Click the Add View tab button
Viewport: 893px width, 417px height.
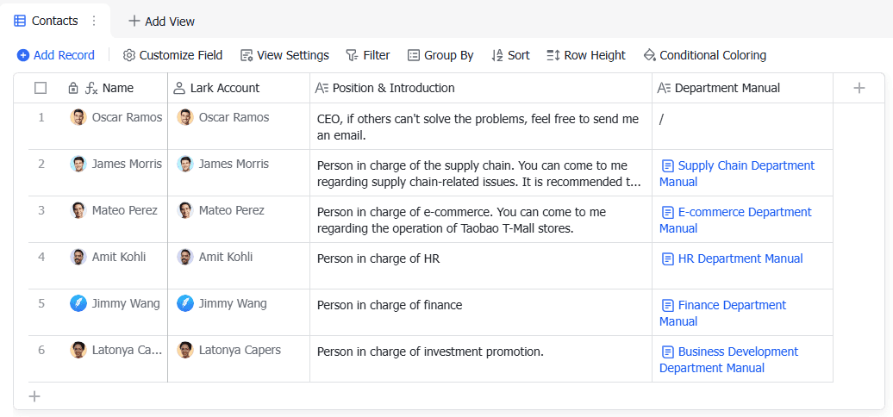coord(161,21)
